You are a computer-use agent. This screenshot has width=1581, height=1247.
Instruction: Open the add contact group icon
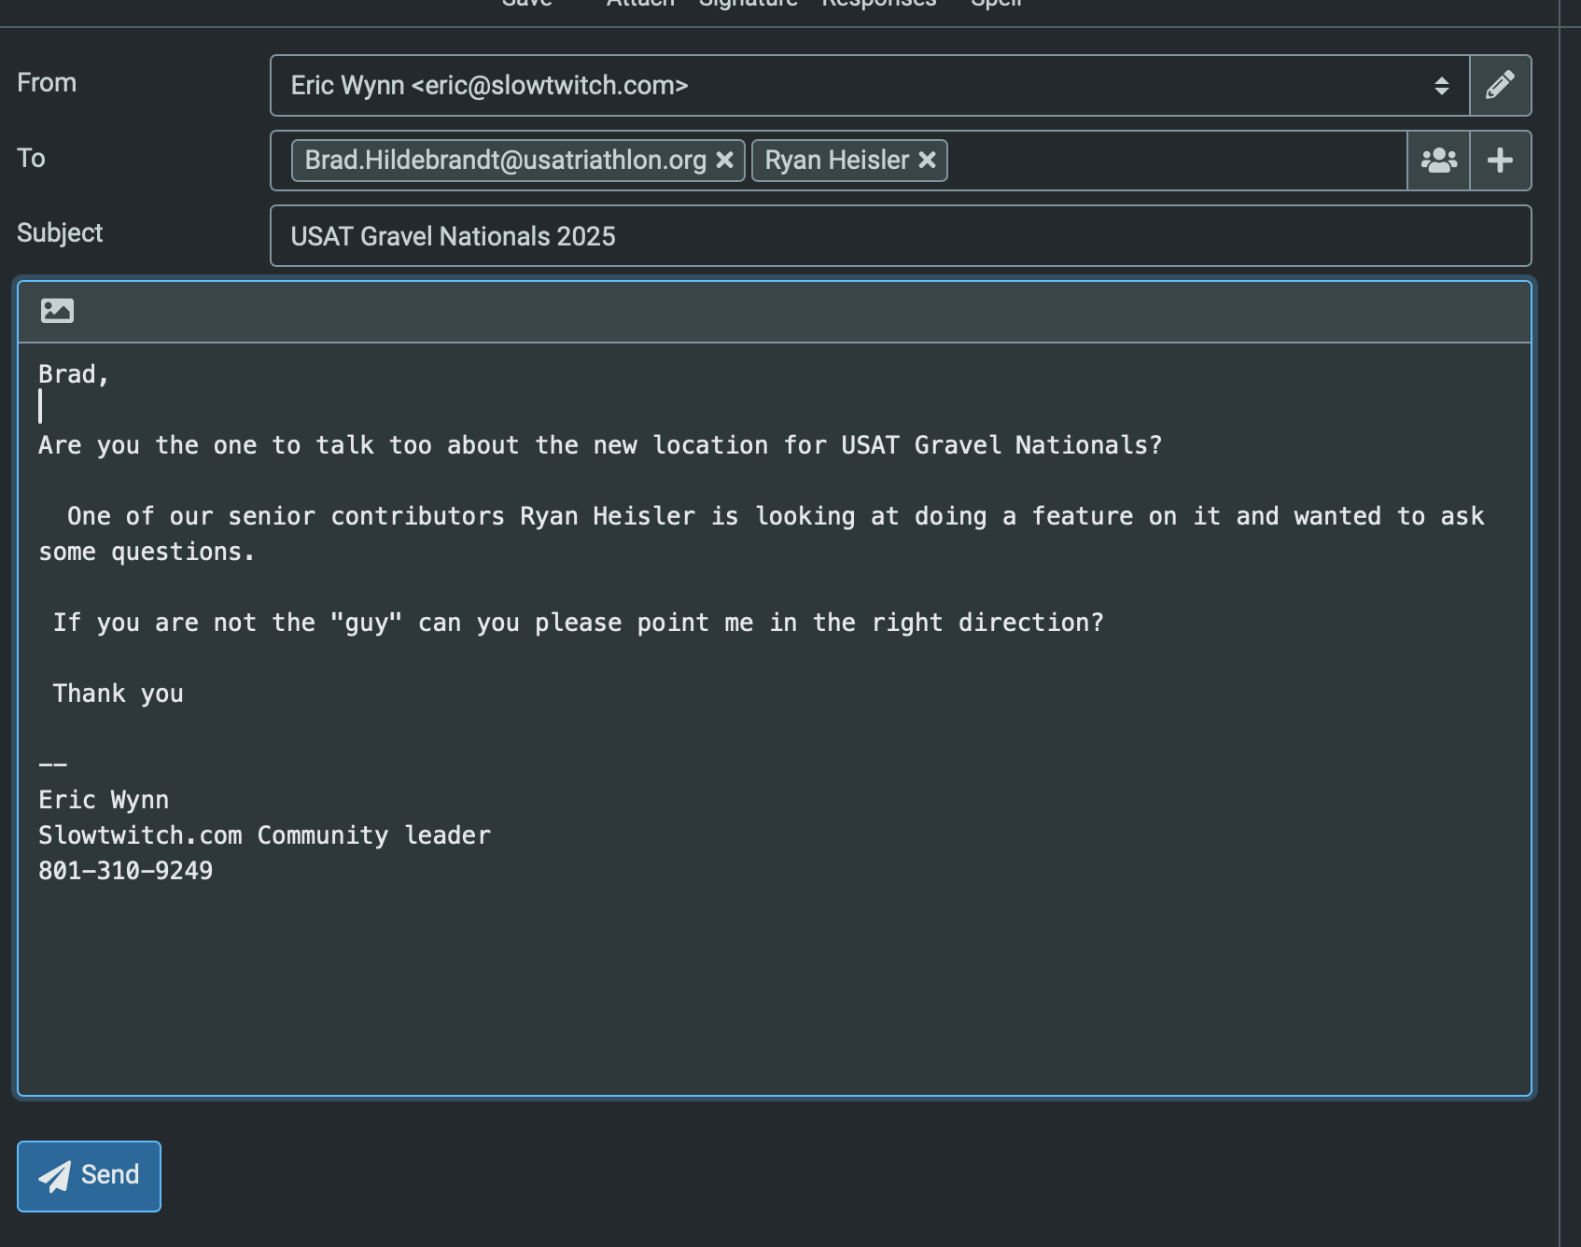tap(1438, 161)
